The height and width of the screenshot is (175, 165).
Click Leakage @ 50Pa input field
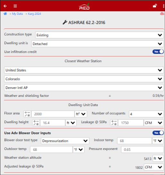tap(131, 123)
